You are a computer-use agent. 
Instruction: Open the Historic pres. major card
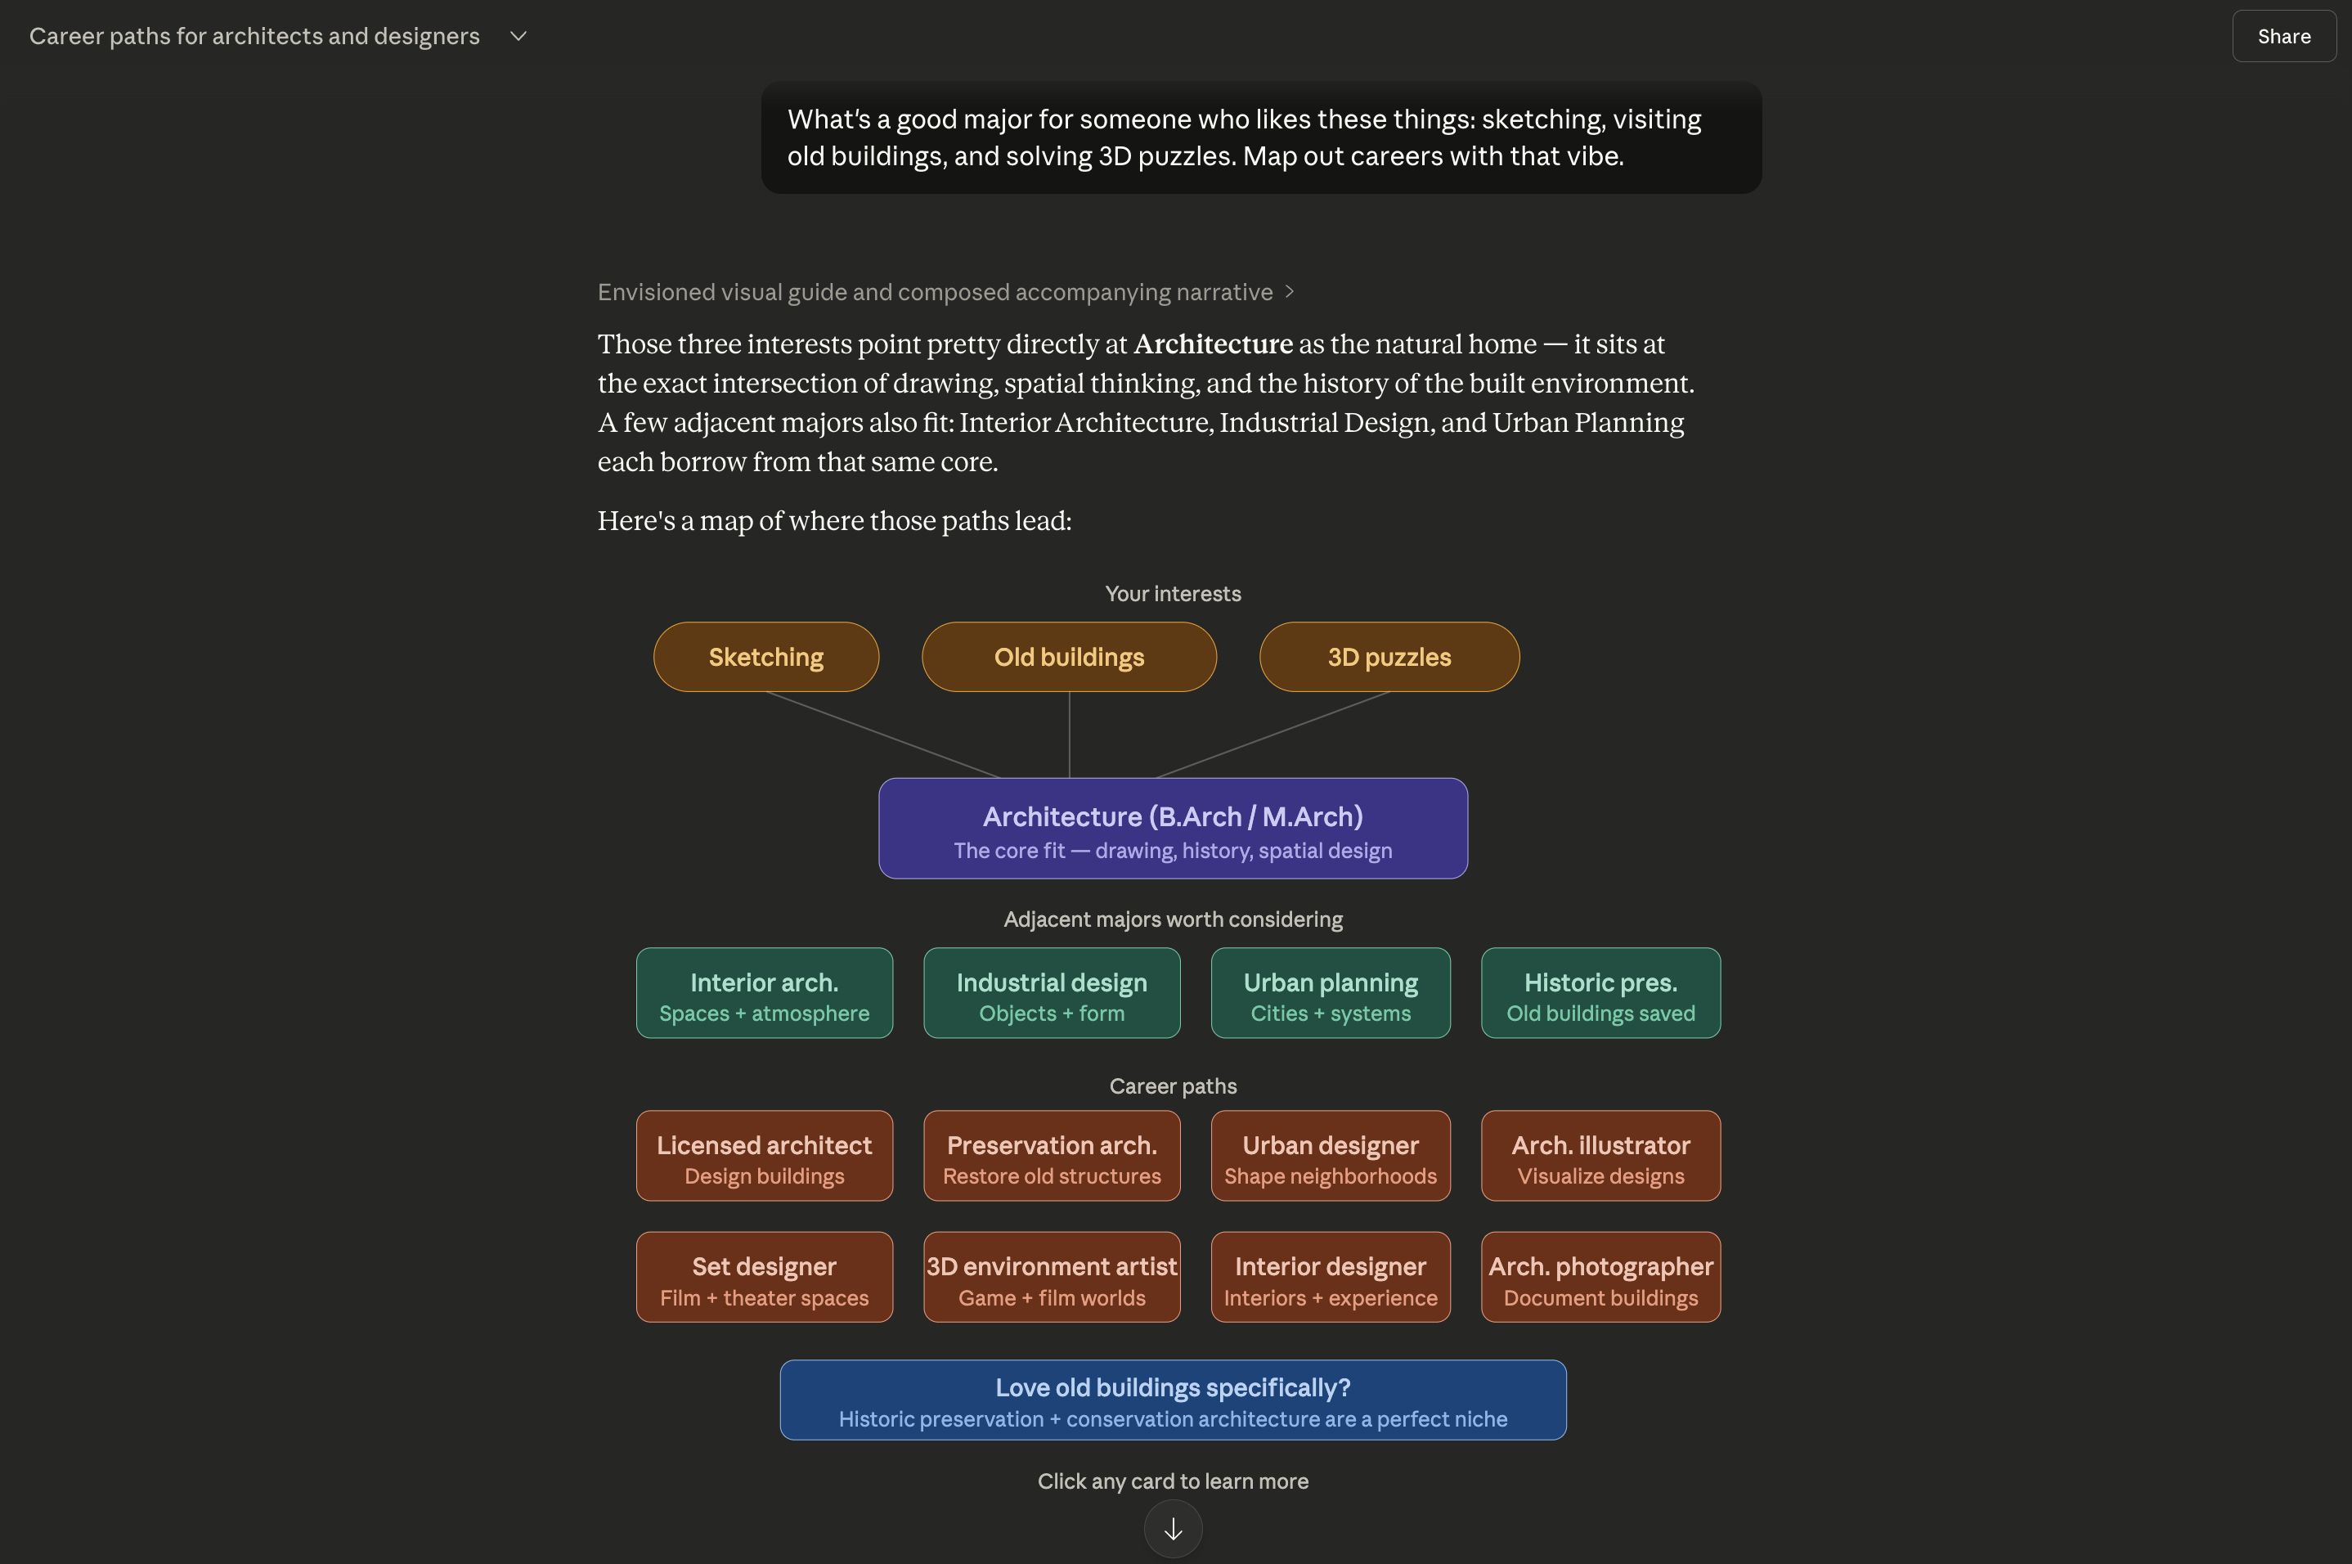tap(1600, 994)
